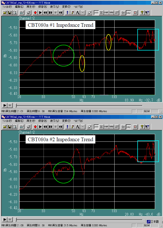The width and height of the screenshot is (163, 228).
Task: Open the ファイル(F) menu in the top window
Action: pos(7,6)
